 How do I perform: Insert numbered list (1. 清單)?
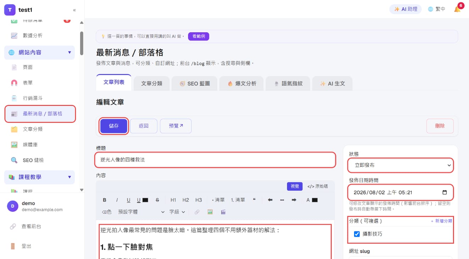[238, 200]
